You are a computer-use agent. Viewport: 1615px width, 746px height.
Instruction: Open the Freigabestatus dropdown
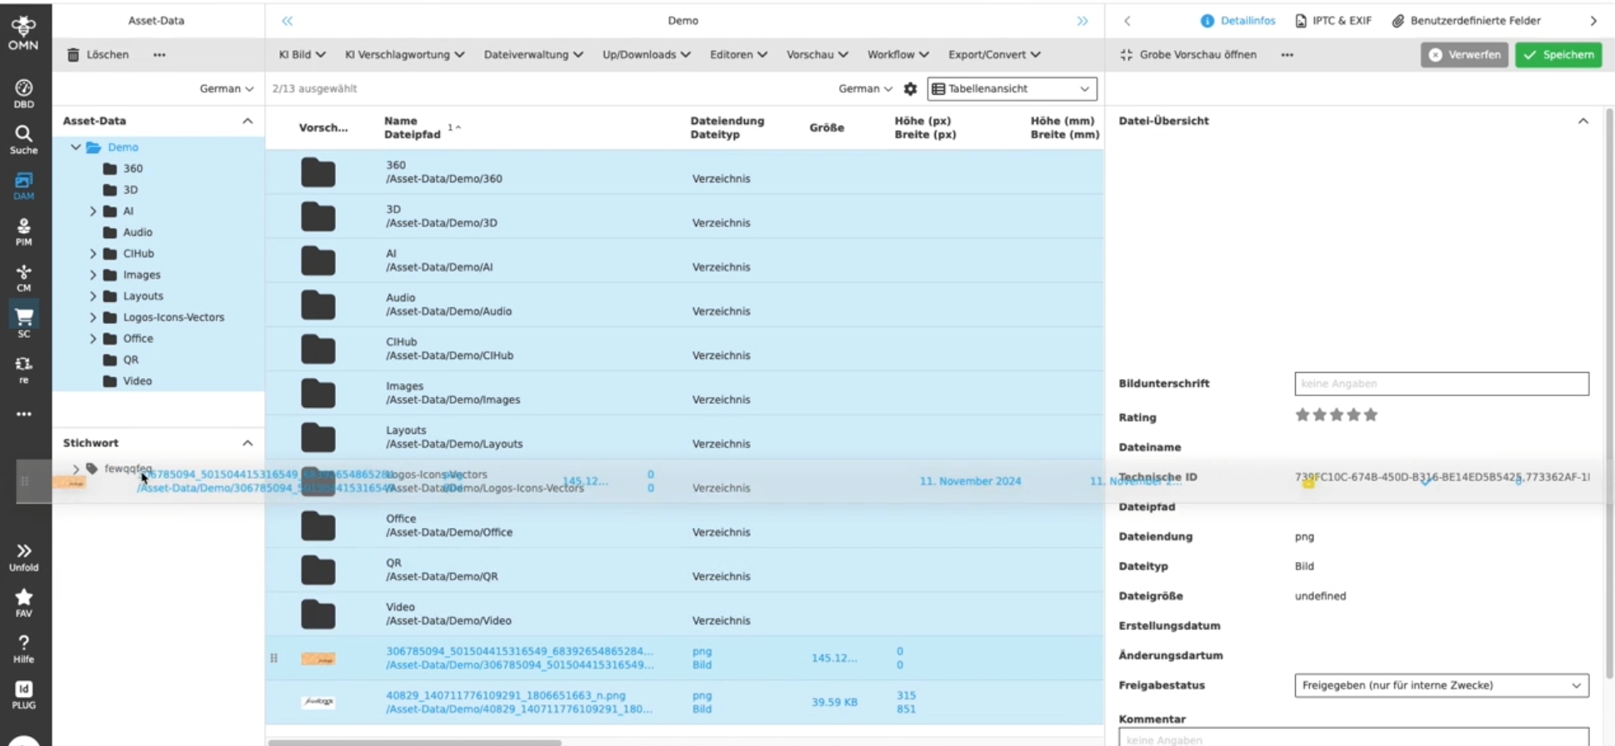(x=1441, y=685)
